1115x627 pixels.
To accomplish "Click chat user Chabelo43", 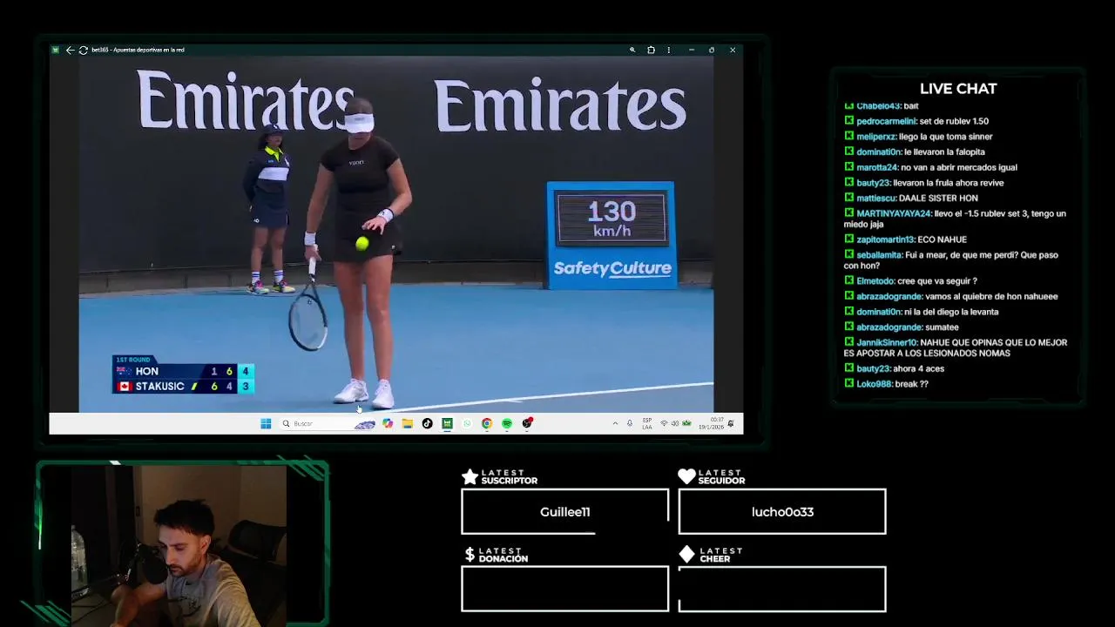I will pyautogui.click(x=878, y=106).
